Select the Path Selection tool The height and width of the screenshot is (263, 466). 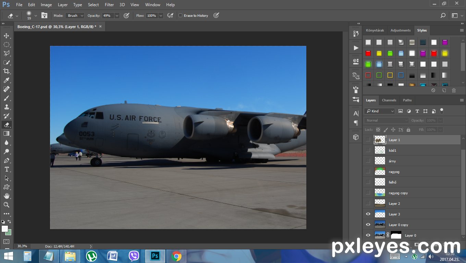[6, 178]
